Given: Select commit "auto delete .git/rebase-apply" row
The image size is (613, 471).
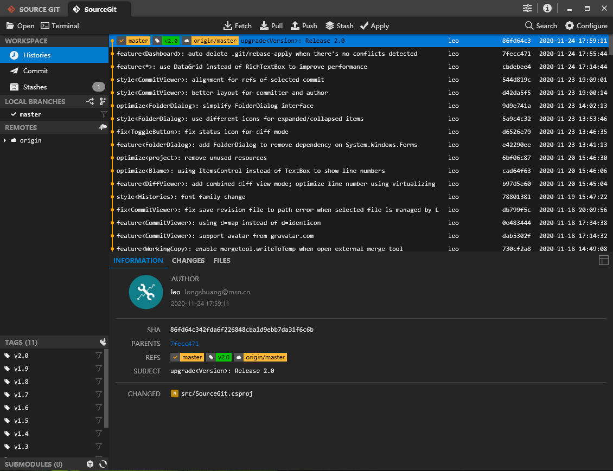Looking at the screenshot, I should (x=359, y=54).
